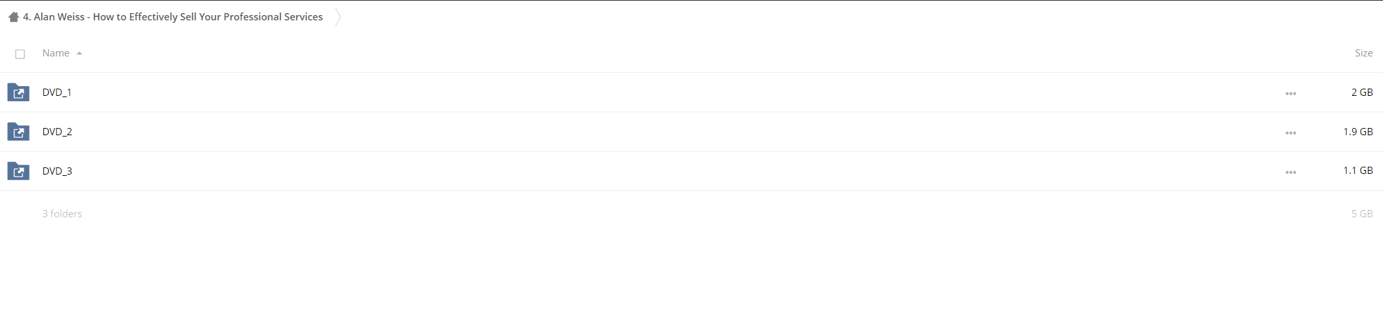Open the more-actions menu for DVD_1

pos(1291,94)
